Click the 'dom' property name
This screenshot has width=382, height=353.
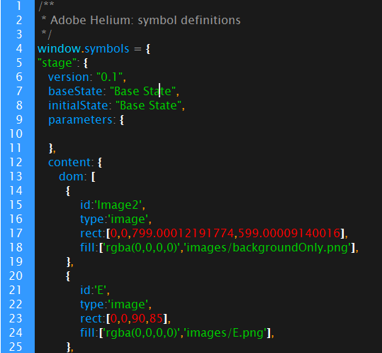[x=71, y=176]
